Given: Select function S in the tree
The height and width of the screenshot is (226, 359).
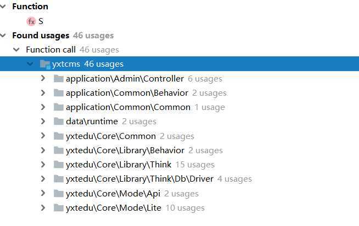Looking at the screenshot, I should [41, 21].
